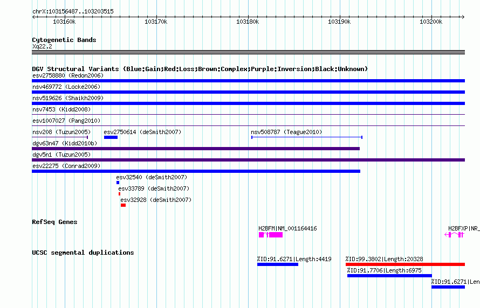480x308 pixels.
Task: Click the esv2750614 (deSmith2007) blue block
Action: pyautogui.click(x=111, y=137)
